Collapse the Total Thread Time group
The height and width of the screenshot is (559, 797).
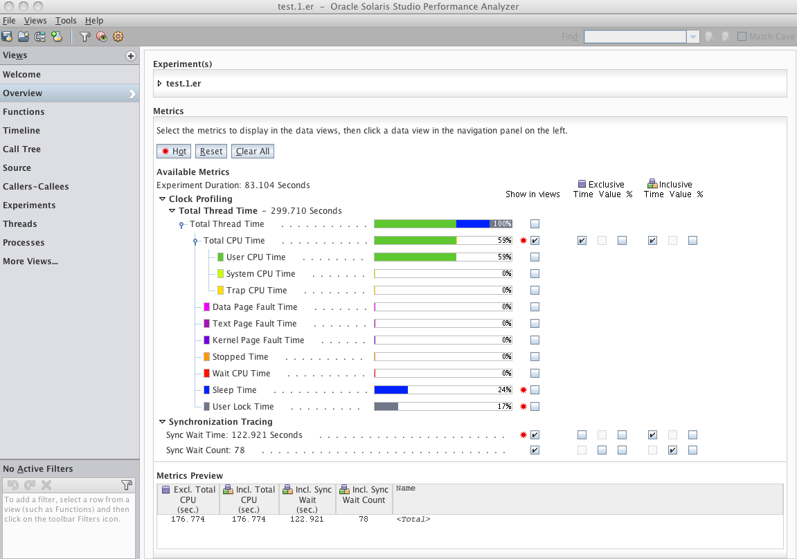172,211
